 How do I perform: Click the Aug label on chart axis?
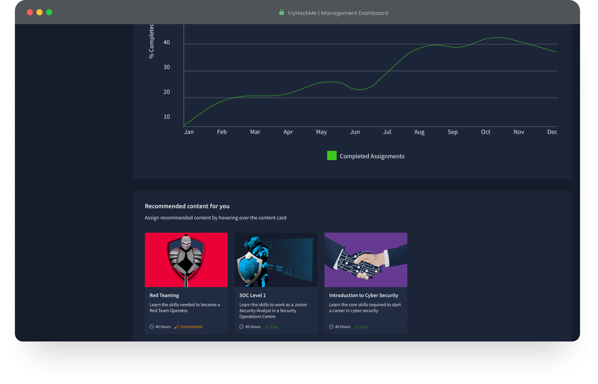click(419, 132)
